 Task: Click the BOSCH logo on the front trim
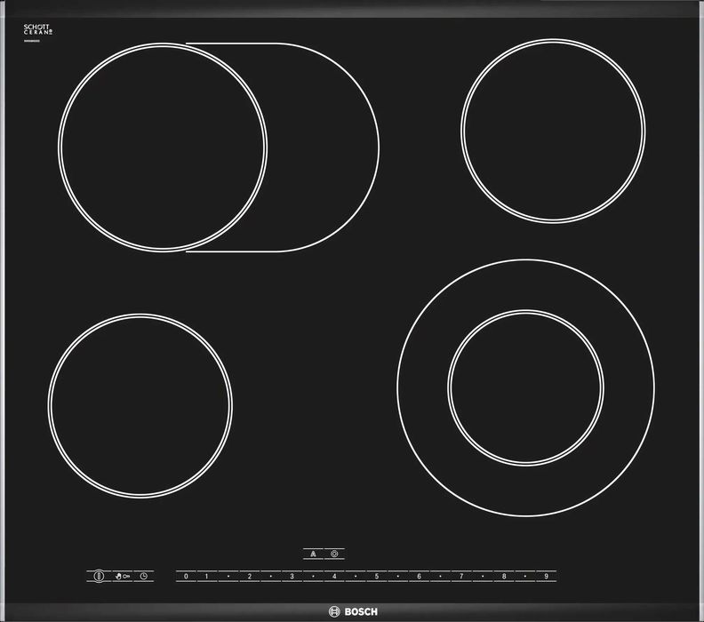pyautogui.click(x=353, y=611)
